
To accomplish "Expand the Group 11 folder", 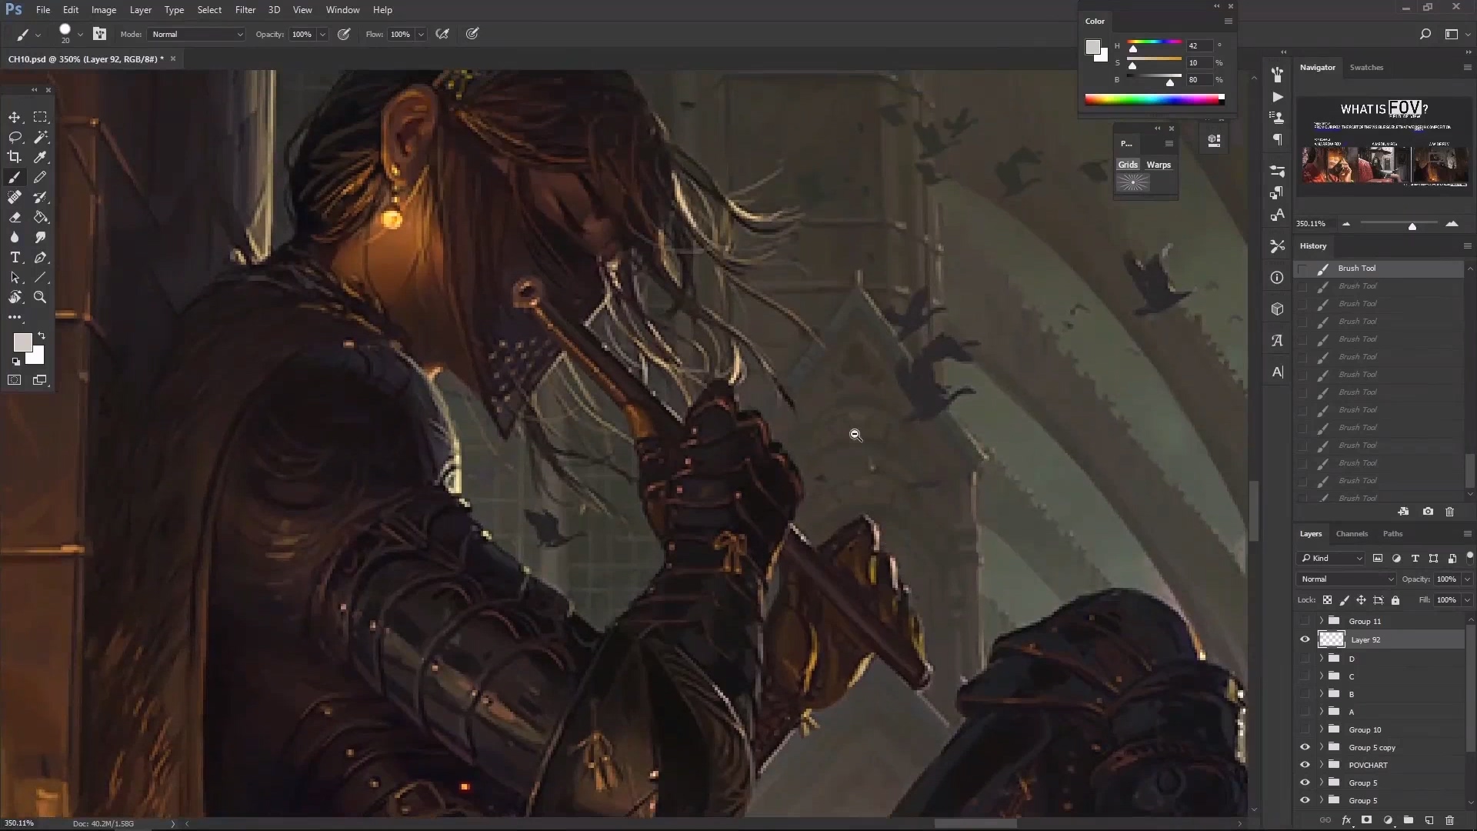I will point(1322,621).
